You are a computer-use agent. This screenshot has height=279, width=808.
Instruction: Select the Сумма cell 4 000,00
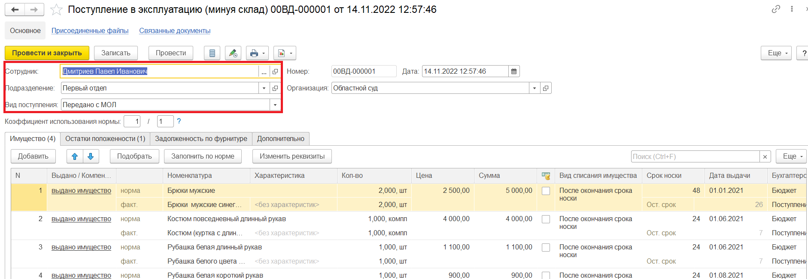click(x=506, y=219)
